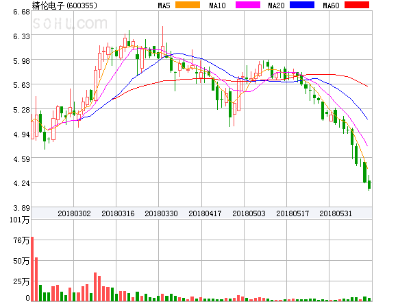Click the MA60 legend label

[331, 5]
